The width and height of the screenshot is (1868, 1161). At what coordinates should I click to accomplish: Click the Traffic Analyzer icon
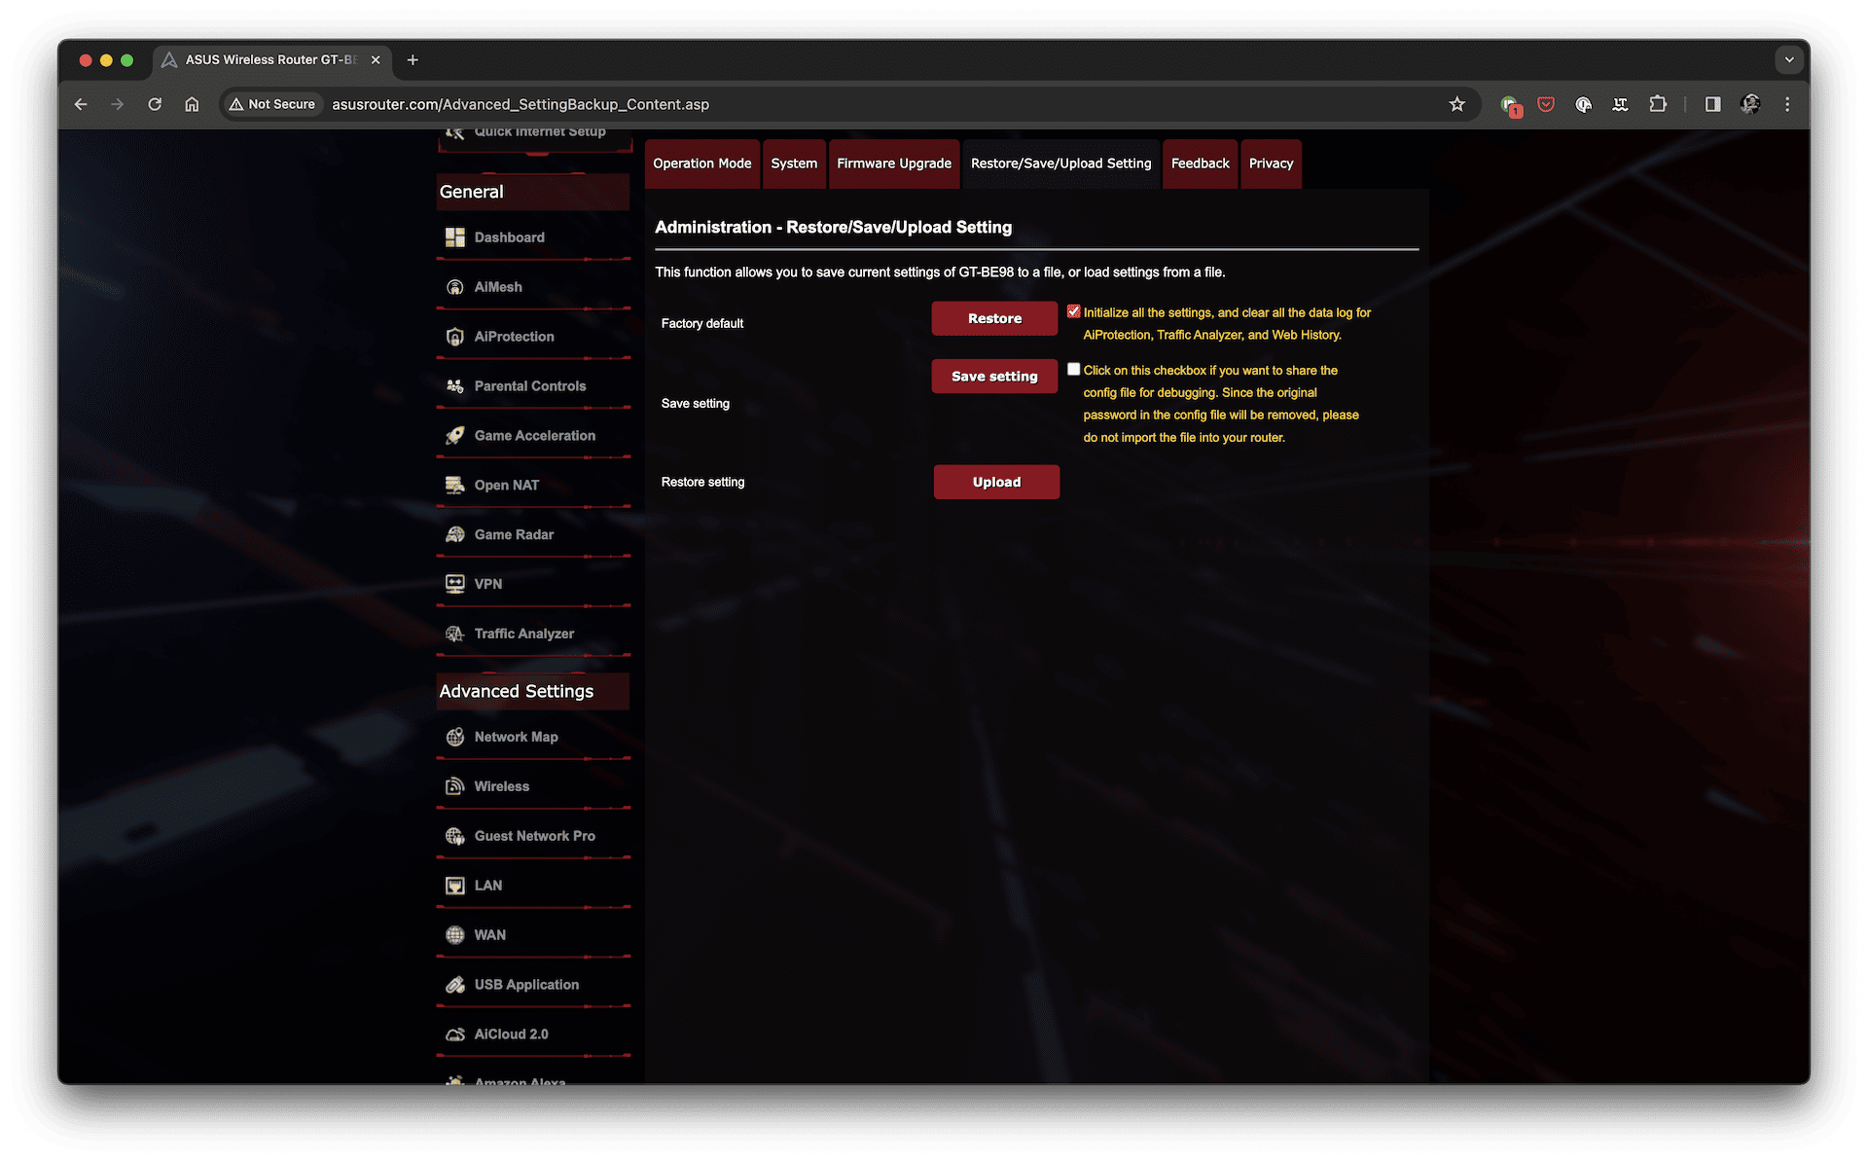click(x=454, y=634)
